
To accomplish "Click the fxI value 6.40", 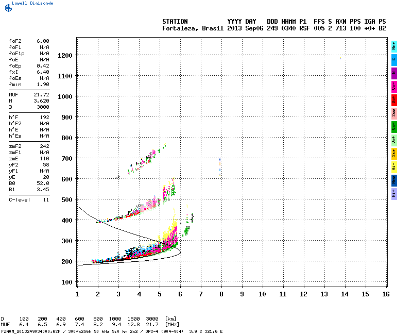I will 43,72.
